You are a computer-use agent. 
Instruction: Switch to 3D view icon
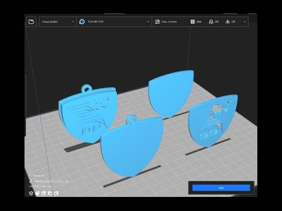point(31,193)
